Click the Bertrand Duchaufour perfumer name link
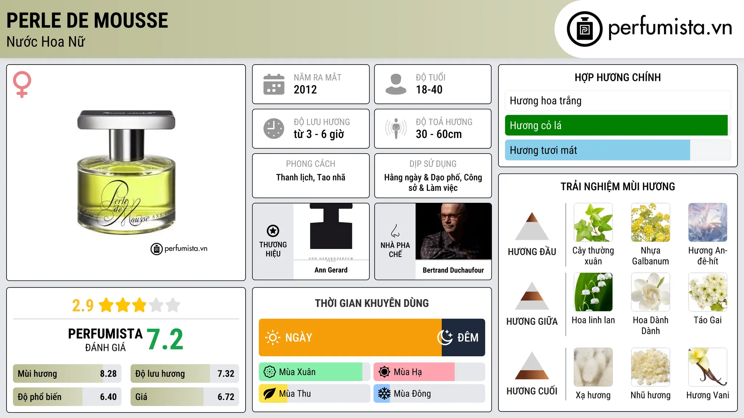 click(453, 270)
